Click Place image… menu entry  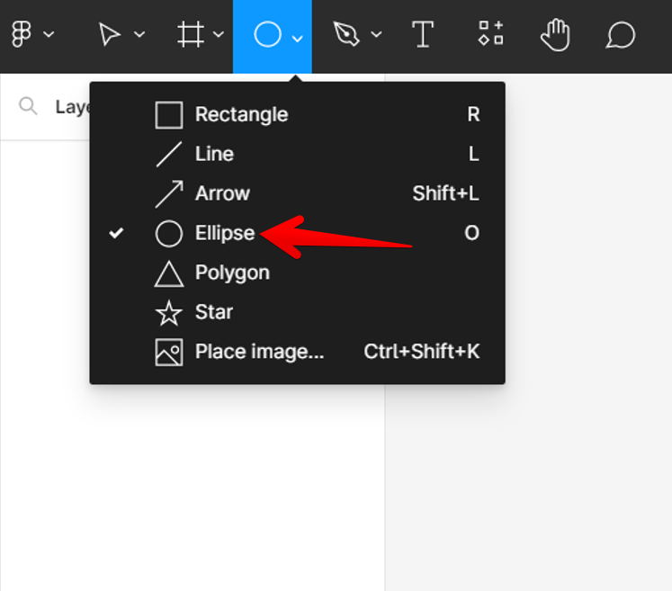[259, 352]
